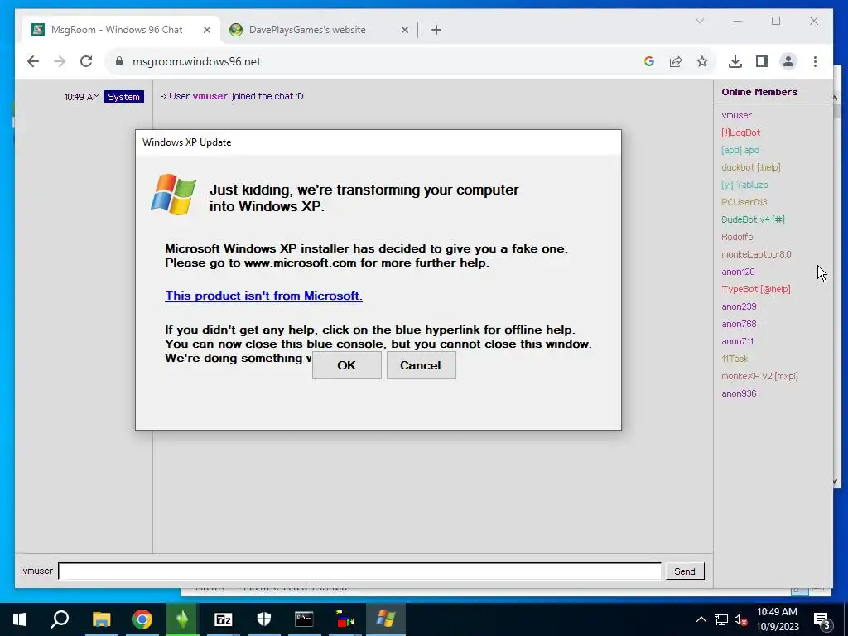Select DudeBot v4 [#] member
The image size is (848, 636).
(753, 219)
